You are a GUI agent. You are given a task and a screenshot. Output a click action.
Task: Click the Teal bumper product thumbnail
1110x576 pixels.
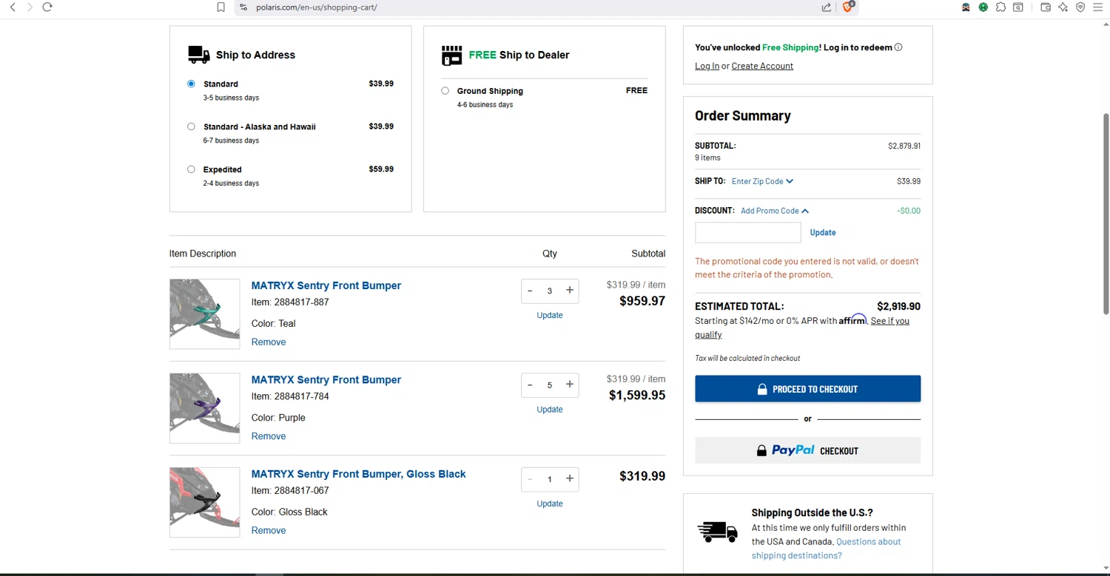(204, 314)
